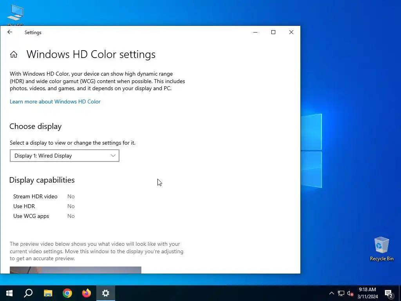Click the No value beside Stream HDR video
Screen dimensions: 401x301
71,197
